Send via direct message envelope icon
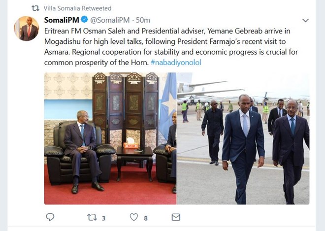Screen dimensions: 325x231 176,217
